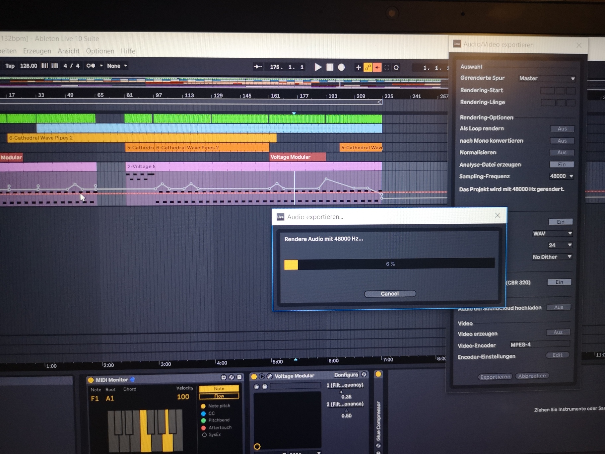Click the MIDI Monitor hand icon
Screen dimensions: 605x454
[133, 379]
